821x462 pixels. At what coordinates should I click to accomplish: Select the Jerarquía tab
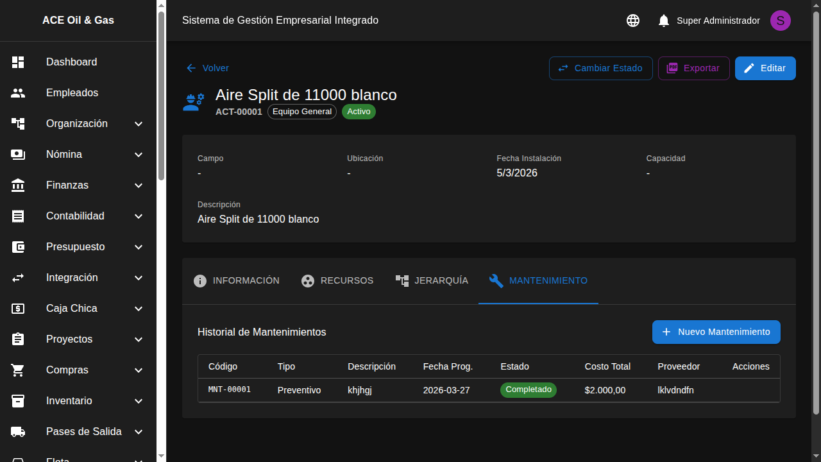pos(432,281)
